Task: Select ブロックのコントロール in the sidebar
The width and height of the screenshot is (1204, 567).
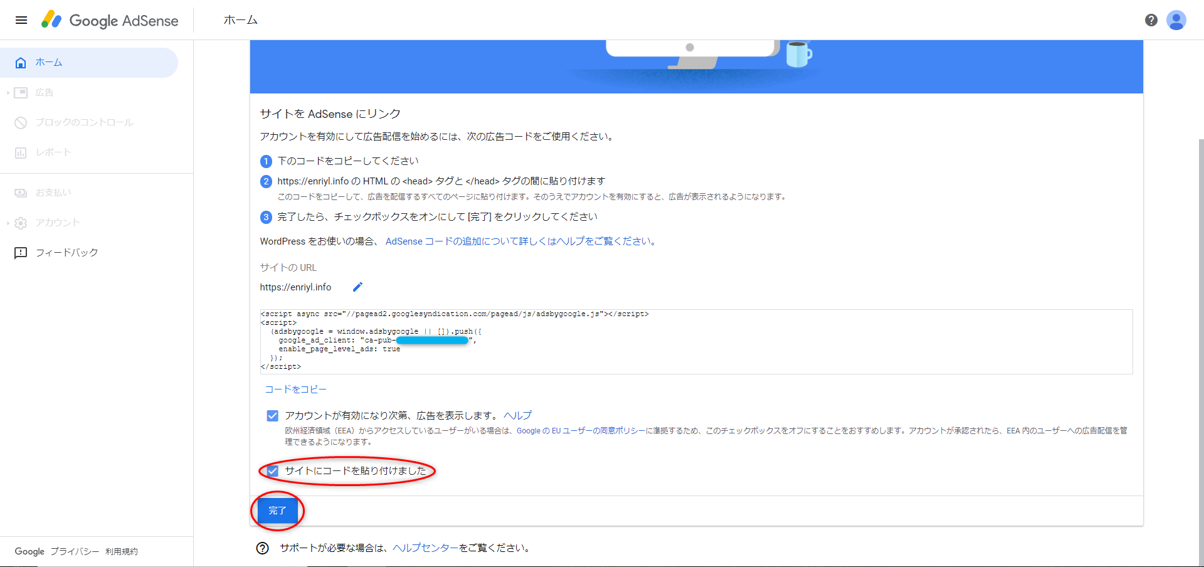Action: (x=89, y=122)
